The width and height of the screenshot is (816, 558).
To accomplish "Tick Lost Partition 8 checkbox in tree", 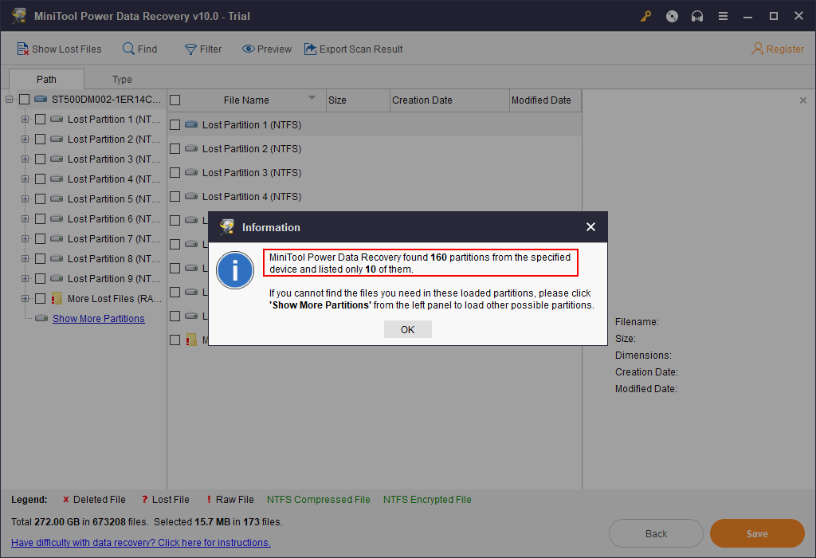I will (40, 259).
